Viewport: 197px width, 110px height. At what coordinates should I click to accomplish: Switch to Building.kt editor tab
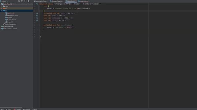(71, 1)
